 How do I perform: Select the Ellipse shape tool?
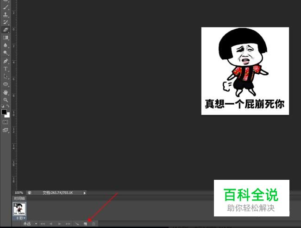pyautogui.click(x=6, y=84)
